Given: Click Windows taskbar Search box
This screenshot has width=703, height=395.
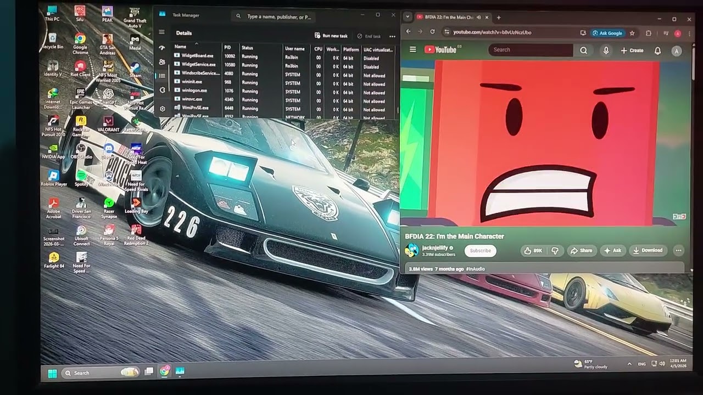Looking at the screenshot, I should (100, 373).
